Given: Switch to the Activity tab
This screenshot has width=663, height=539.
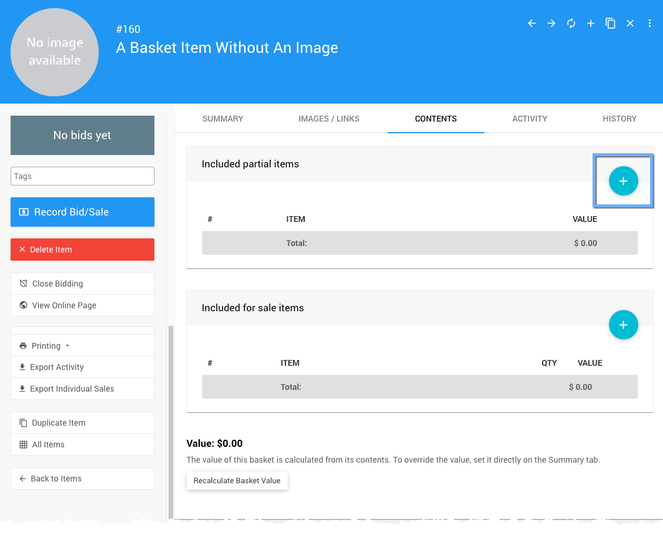Looking at the screenshot, I should tap(530, 119).
